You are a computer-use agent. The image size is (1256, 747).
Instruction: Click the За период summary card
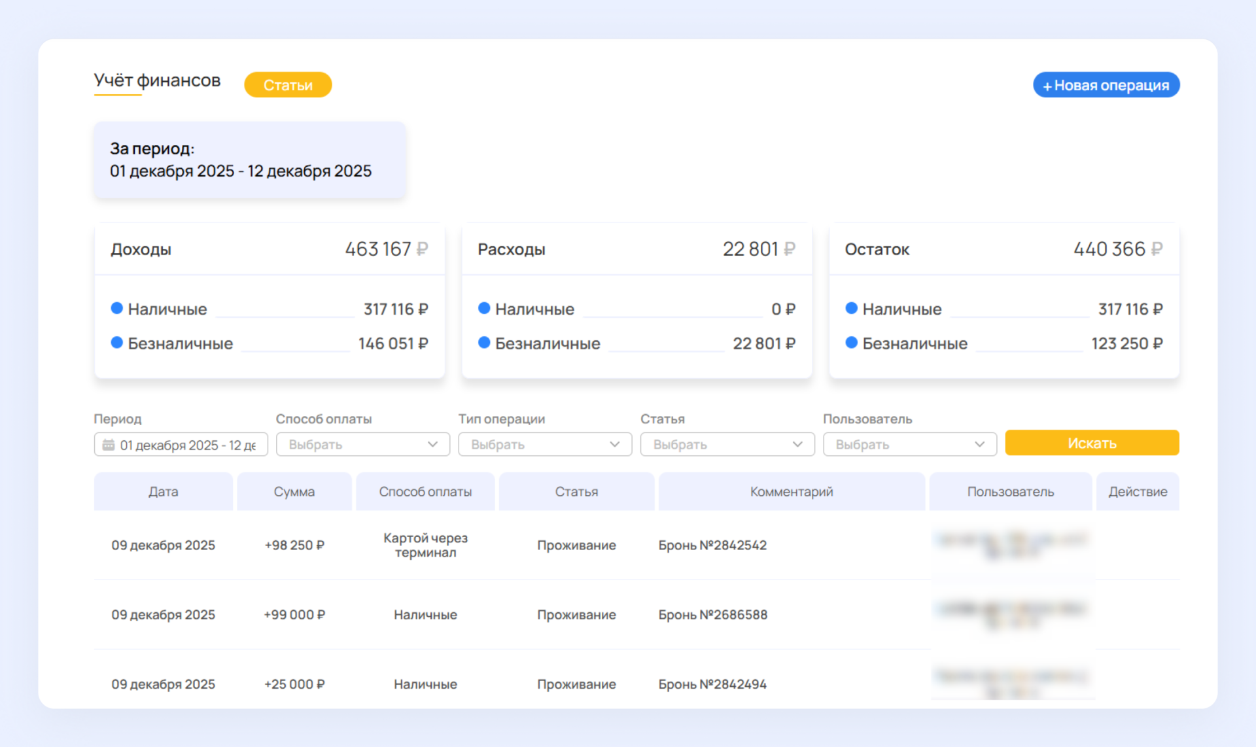point(249,160)
